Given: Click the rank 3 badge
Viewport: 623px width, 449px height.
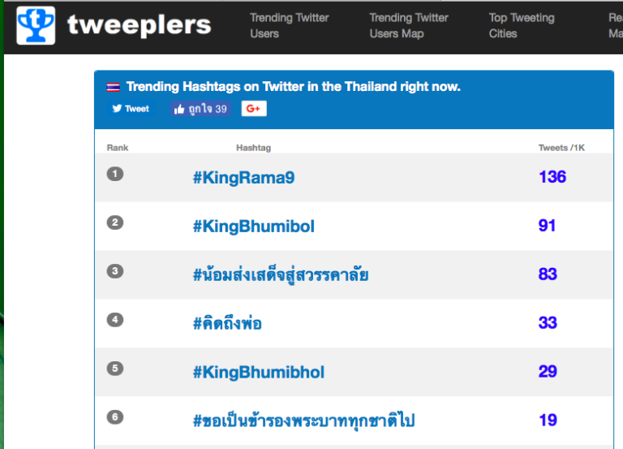Looking at the screenshot, I should click(115, 271).
